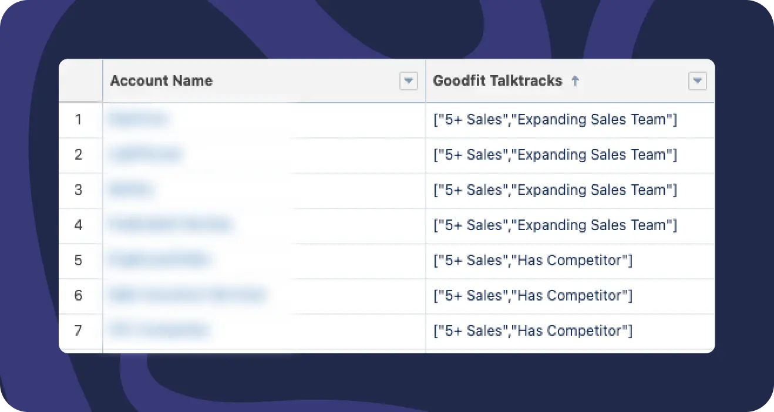This screenshot has height=412, width=774.
Task: Open the blurred account name in row 6
Action: [187, 295]
